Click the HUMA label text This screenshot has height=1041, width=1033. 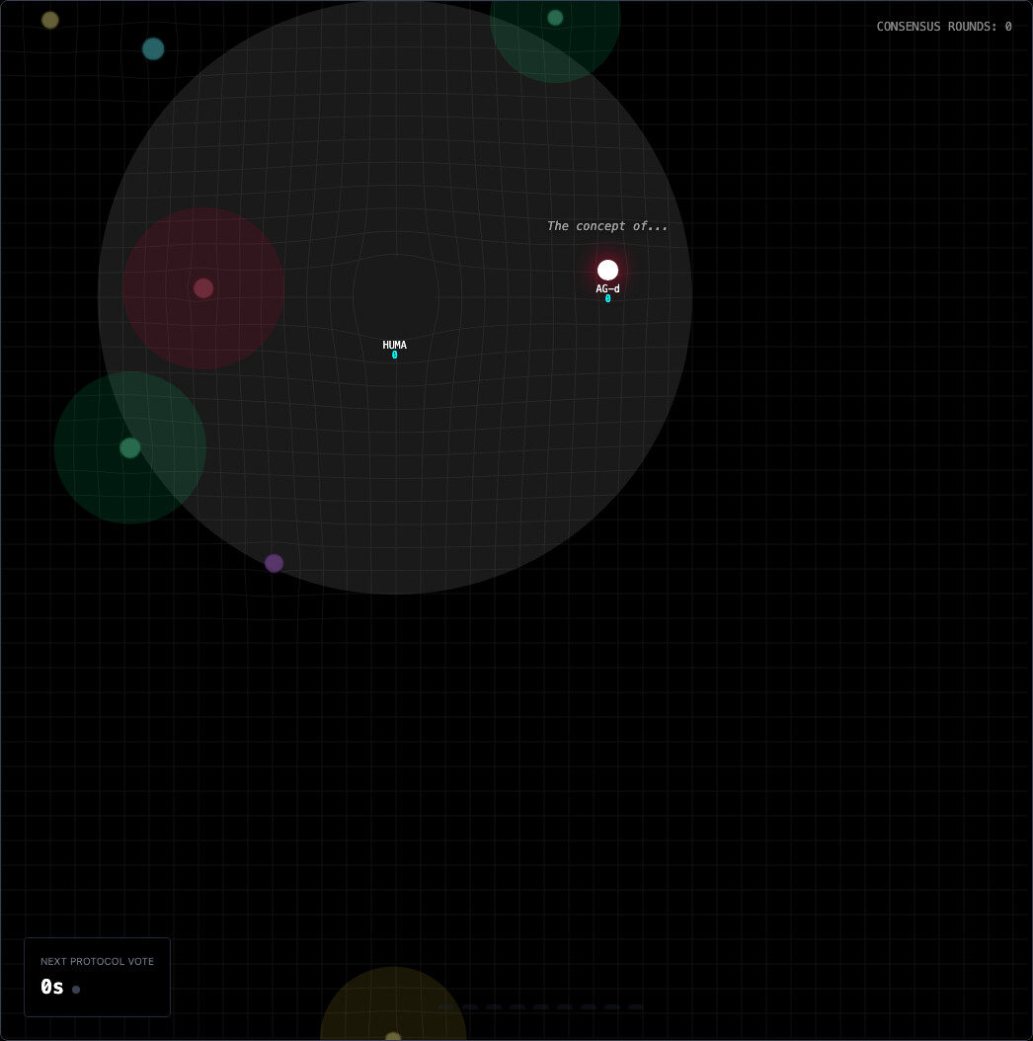click(394, 345)
